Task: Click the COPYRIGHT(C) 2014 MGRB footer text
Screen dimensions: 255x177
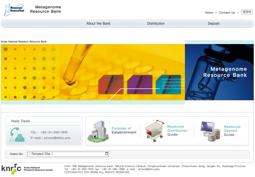Action: (x=97, y=172)
